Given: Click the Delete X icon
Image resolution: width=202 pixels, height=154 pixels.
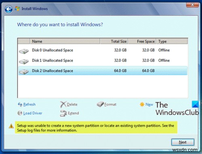Looking at the screenshot, I should [63, 104].
